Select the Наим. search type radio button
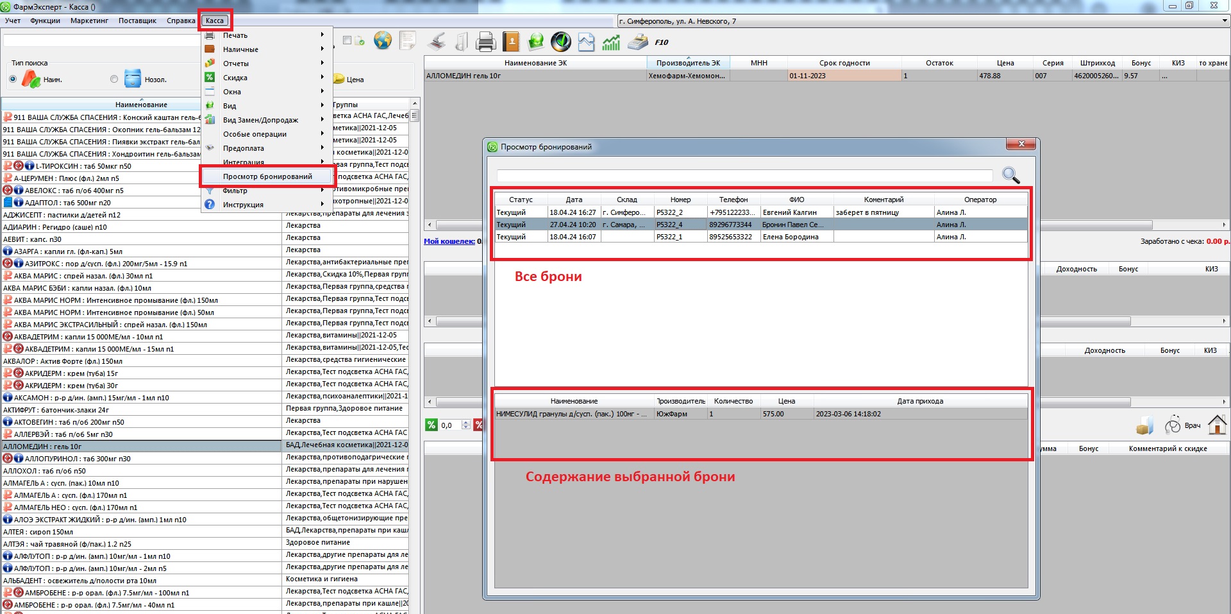This screenshot has width=1231, height=614. (13, 79)
